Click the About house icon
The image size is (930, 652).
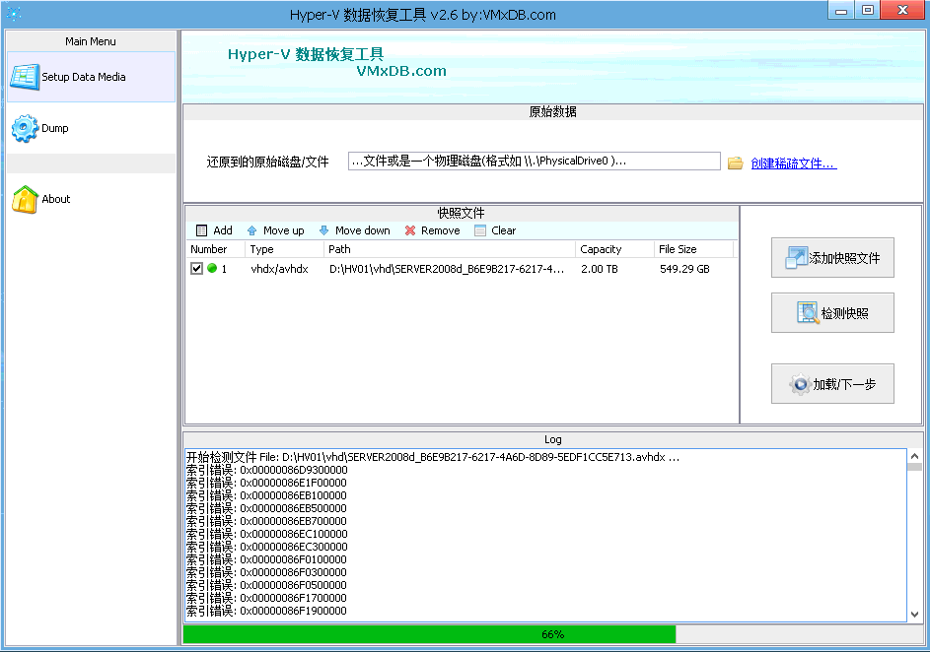pyautogui.click(x=25, y=200)
